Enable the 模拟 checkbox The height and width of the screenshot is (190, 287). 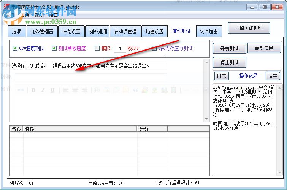pyautogui.click(x=97, y=48)
